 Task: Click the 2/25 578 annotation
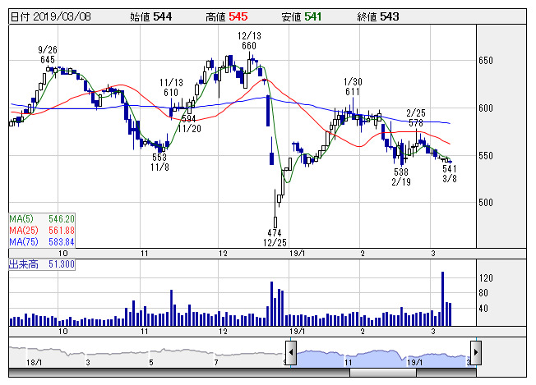pyautogui.click(x=416, y=117)
